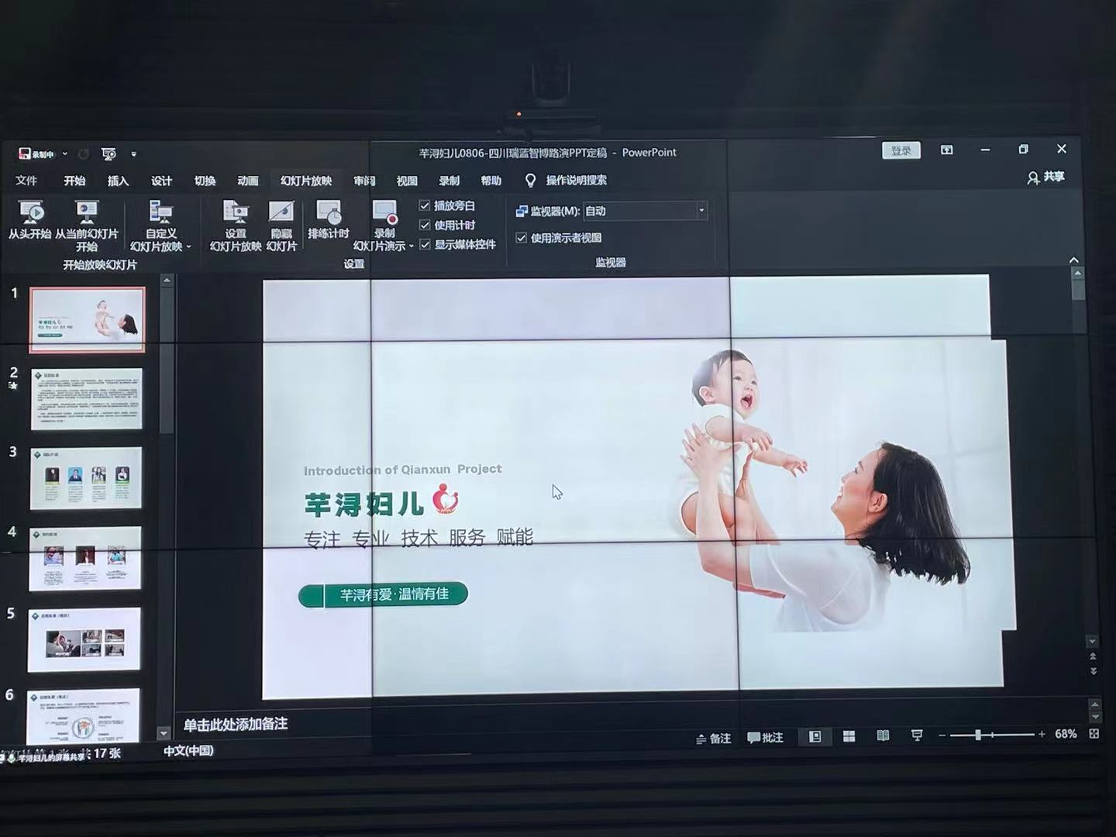This screenshot has height=837, width=1116.
Task: Open the Design (设计) ribbon tab
Action: (161, 181)
